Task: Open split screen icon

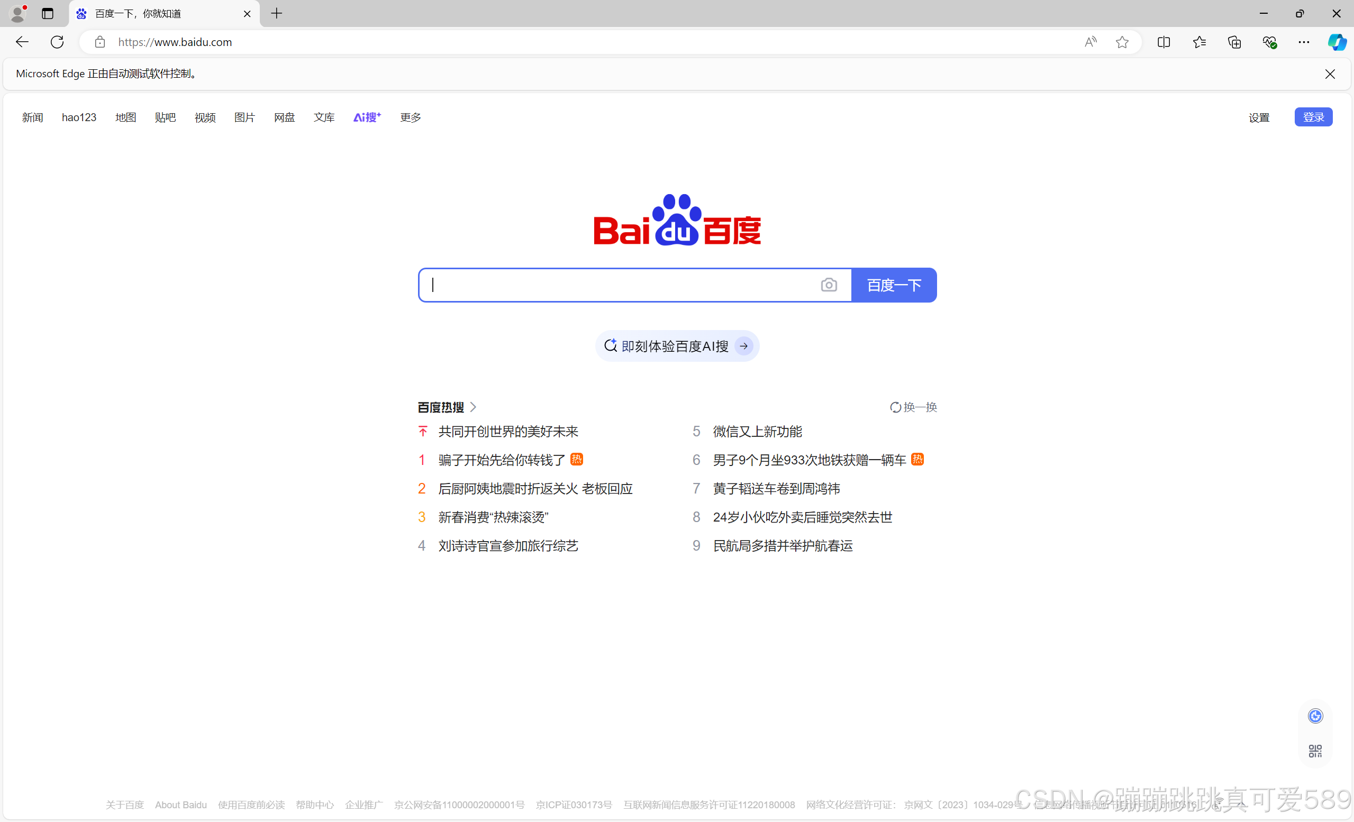Action: click(1164, 42)
